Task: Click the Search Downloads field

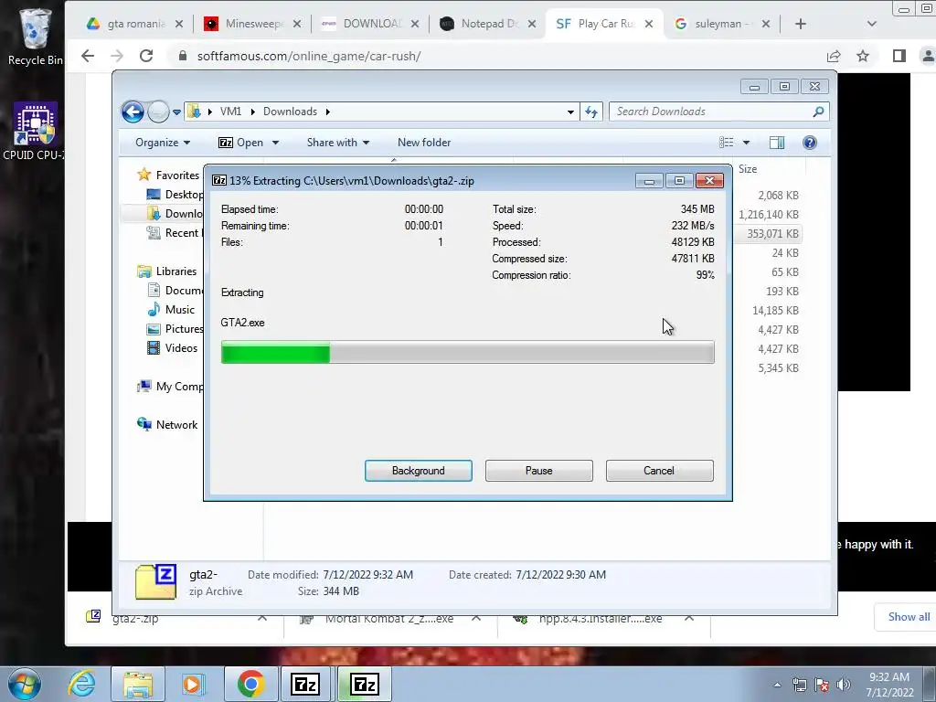Action: [710, 112]
